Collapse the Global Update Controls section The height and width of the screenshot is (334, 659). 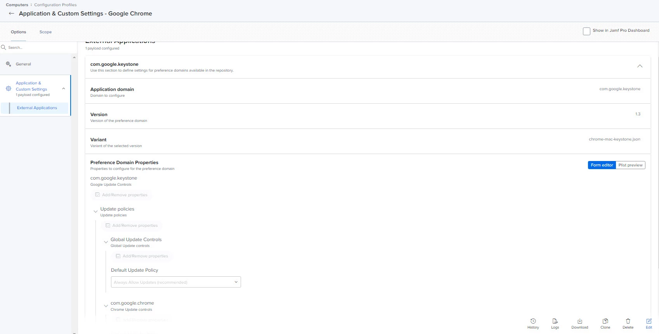point(106,242)
